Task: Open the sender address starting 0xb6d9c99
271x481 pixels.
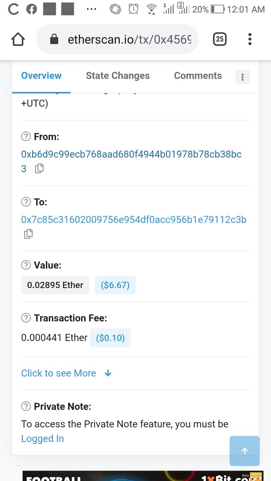Action: 131,154
